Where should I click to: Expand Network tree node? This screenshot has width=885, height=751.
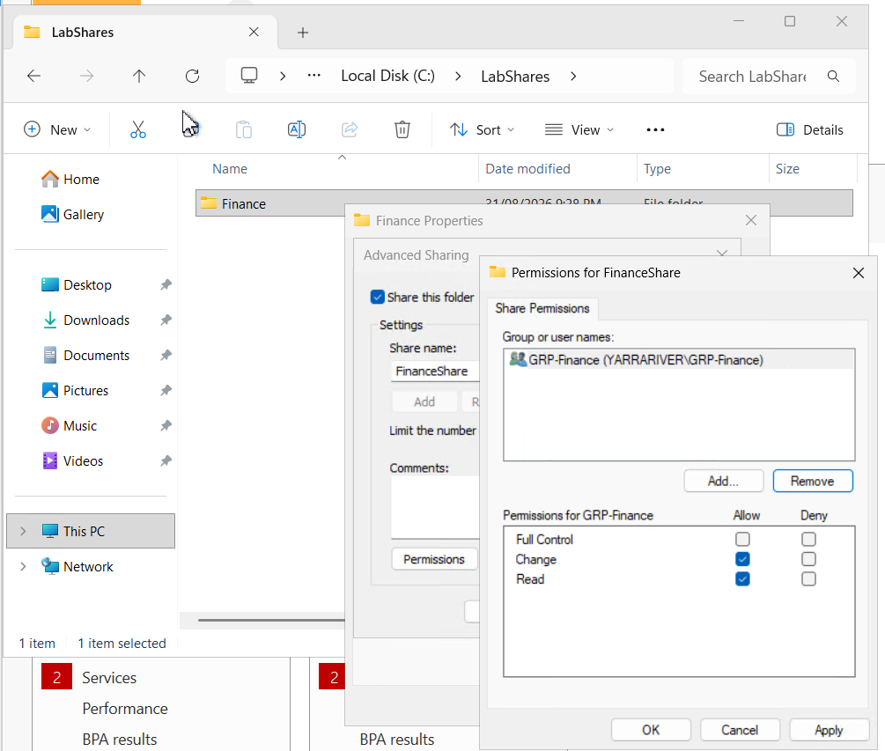23,566
